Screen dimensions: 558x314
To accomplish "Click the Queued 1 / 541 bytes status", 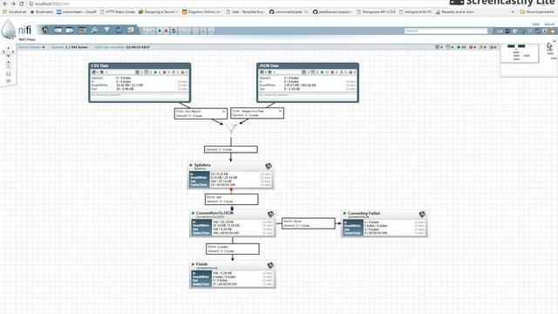I will point(70,47).
